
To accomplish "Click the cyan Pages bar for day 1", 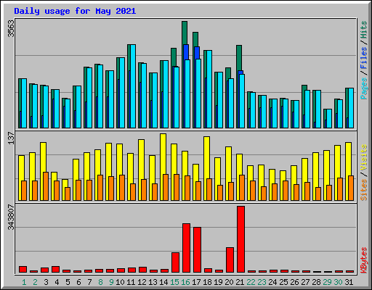I will pos(24,104).
